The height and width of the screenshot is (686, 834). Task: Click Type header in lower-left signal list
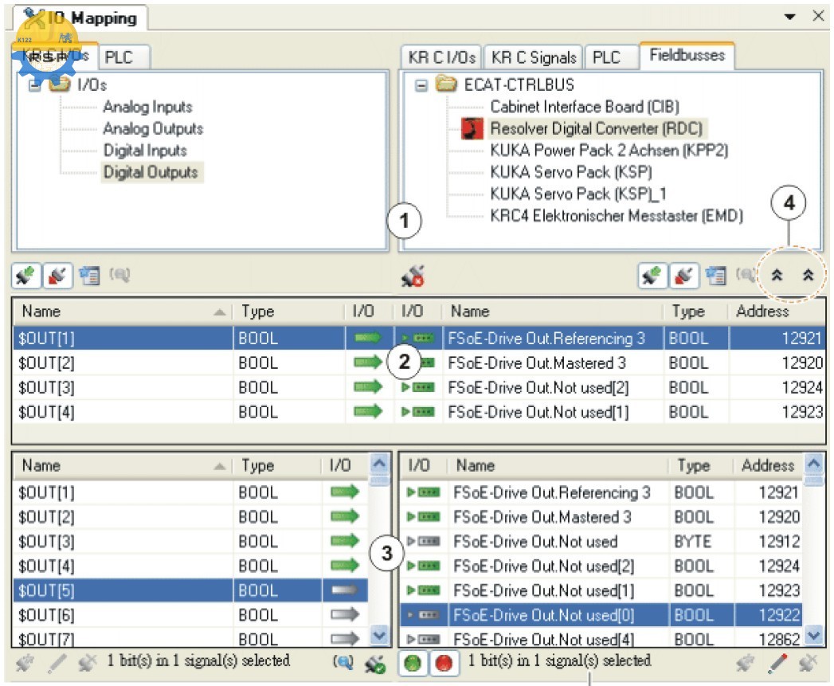point(276,465)
